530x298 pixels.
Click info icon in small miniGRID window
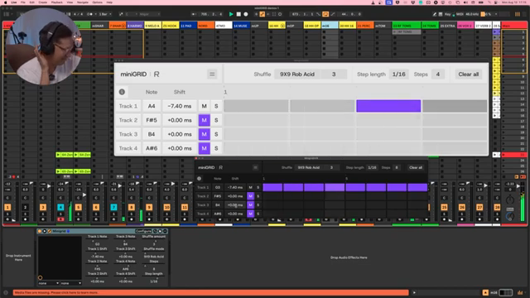pos(199,179)
